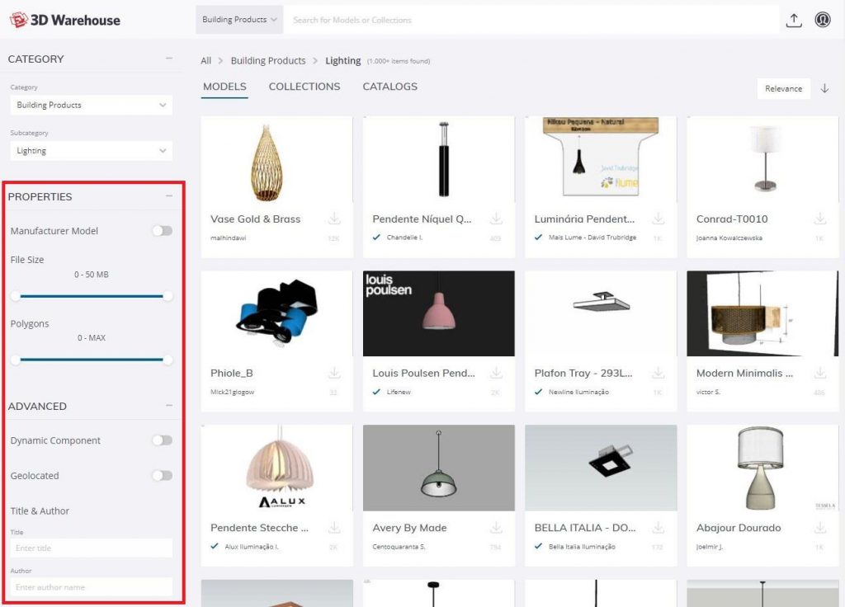Switch to the Catalogs tab
The image size is (845, 607).
coord(389,87)
